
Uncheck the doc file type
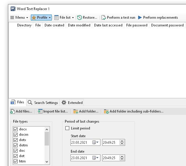16,151
